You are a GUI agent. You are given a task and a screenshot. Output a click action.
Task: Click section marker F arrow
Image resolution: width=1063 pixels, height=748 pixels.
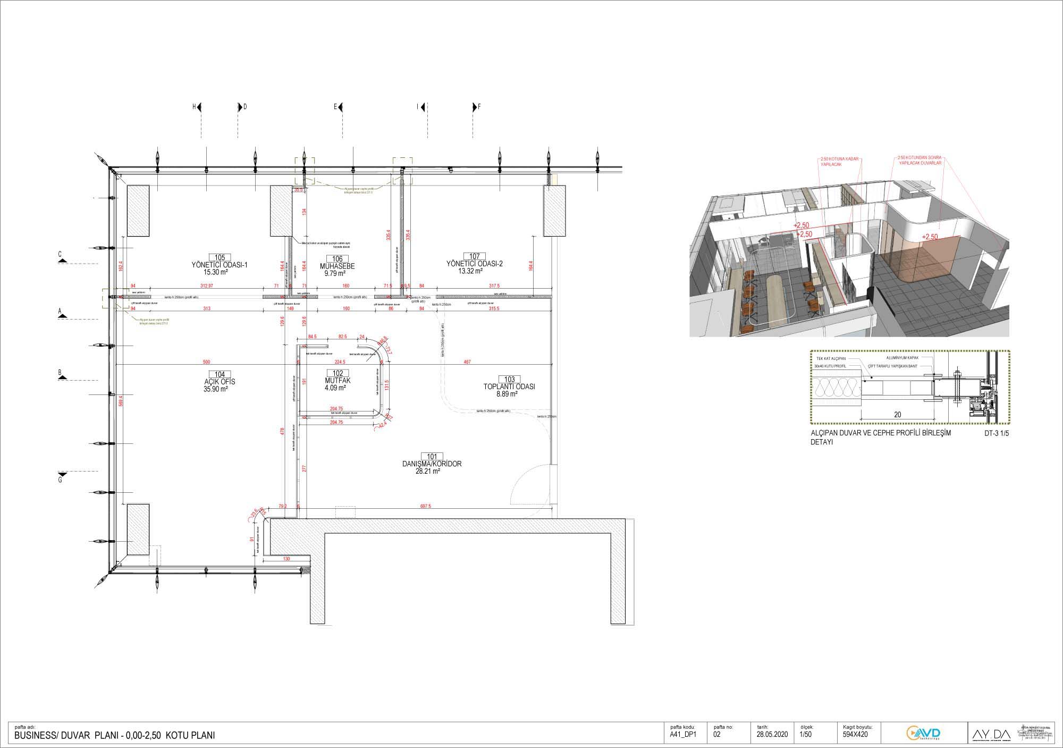[475, 107]
